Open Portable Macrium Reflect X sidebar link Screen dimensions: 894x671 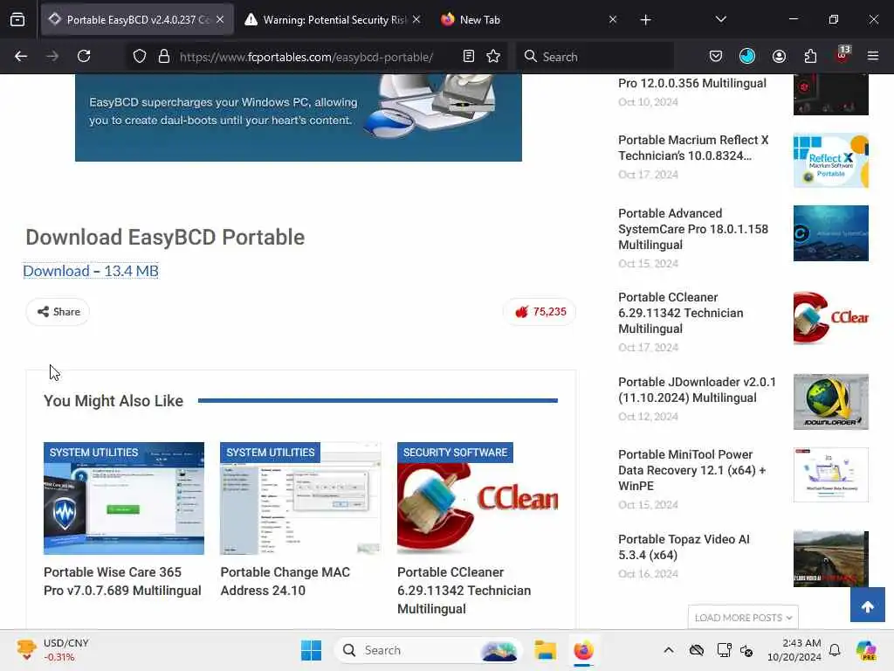(693, 148)
